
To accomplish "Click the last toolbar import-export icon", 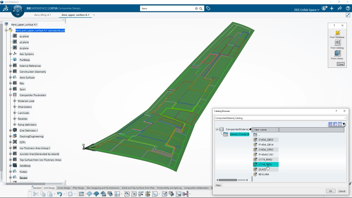I will pos(186,194).
